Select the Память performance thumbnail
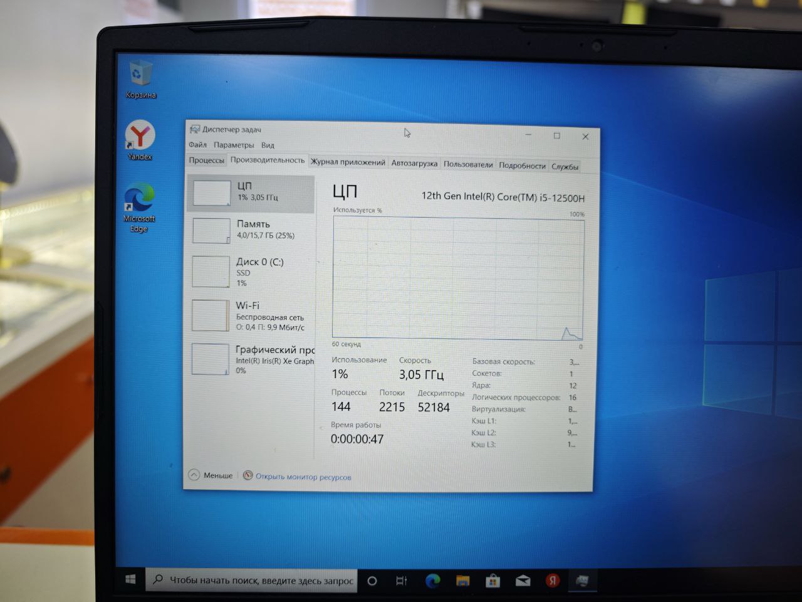The width and height of the screenshot is (802, 602). coord(251,231)
